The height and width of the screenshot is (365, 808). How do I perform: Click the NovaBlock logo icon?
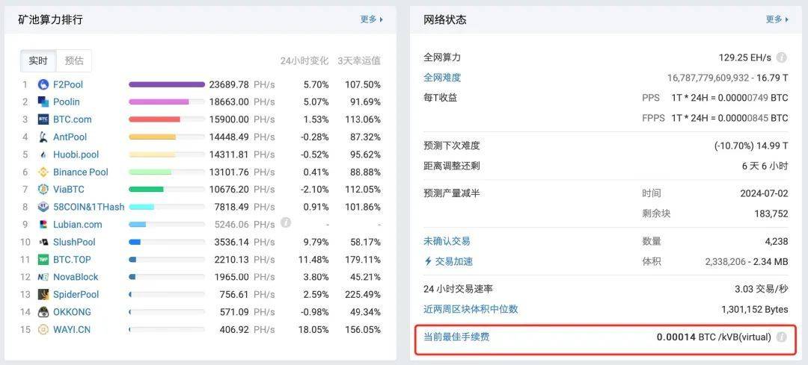[x=43, y=277]
